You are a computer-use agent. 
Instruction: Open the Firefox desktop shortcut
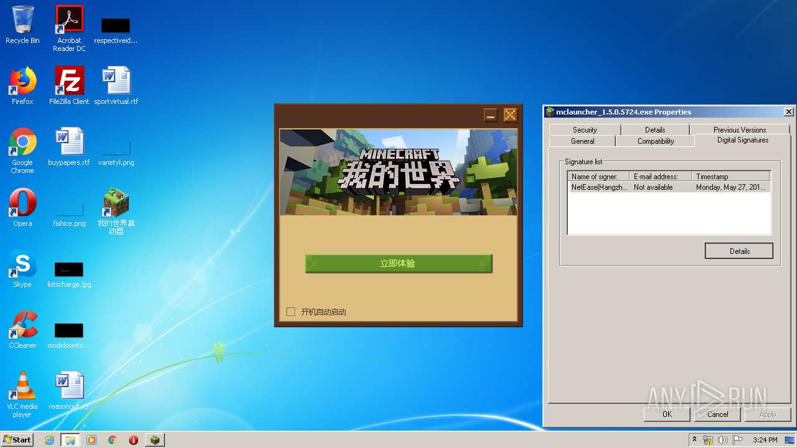click(22, 86)
